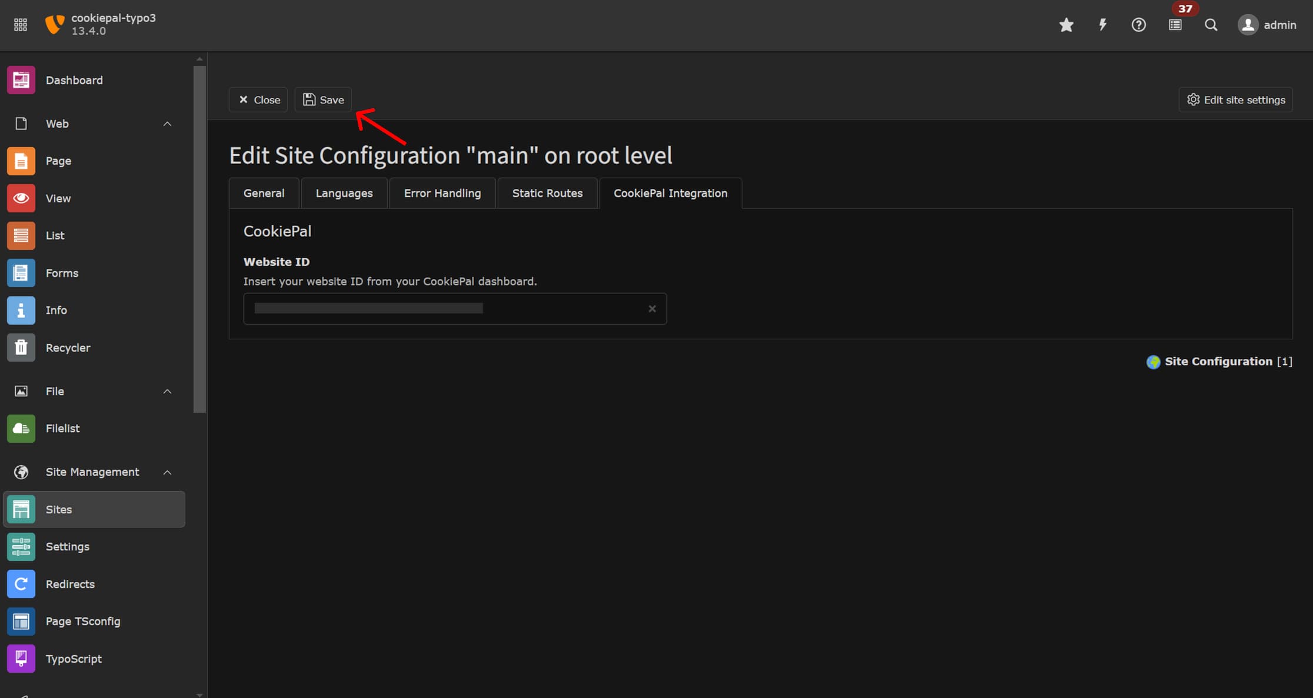The height and width of the screenshot is (698, 1313).
Task: Click the Edit site settings link
Action: (x=1236, y=99)
